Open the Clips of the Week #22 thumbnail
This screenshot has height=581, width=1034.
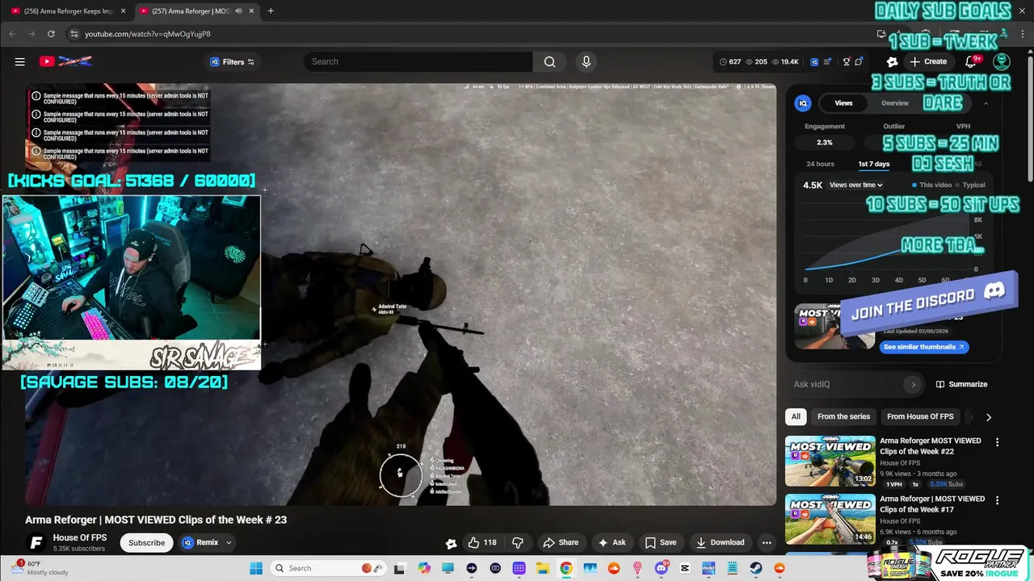click(830, 461)
